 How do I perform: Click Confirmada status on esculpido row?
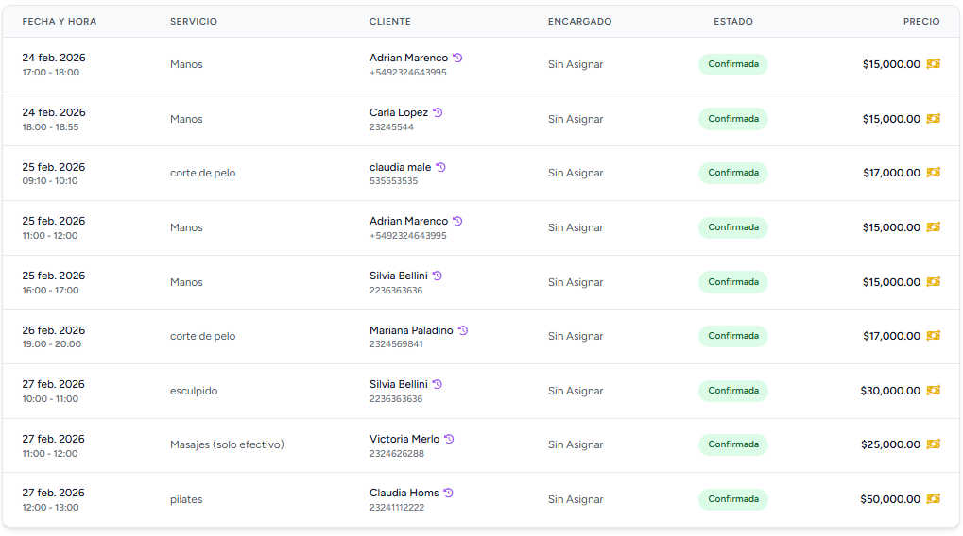coord(733,391)
